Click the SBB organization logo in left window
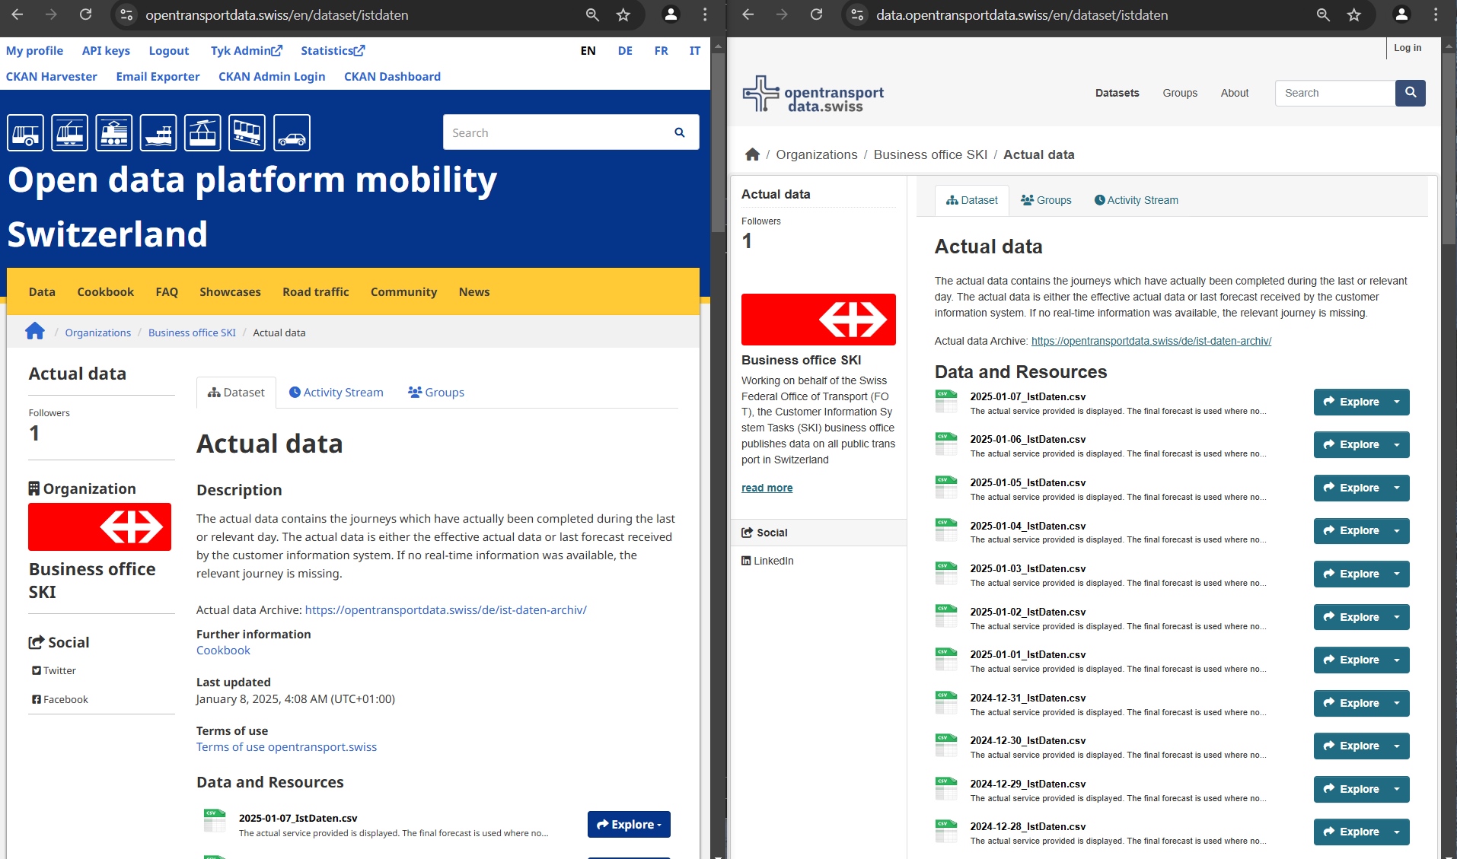 (100, 527)
